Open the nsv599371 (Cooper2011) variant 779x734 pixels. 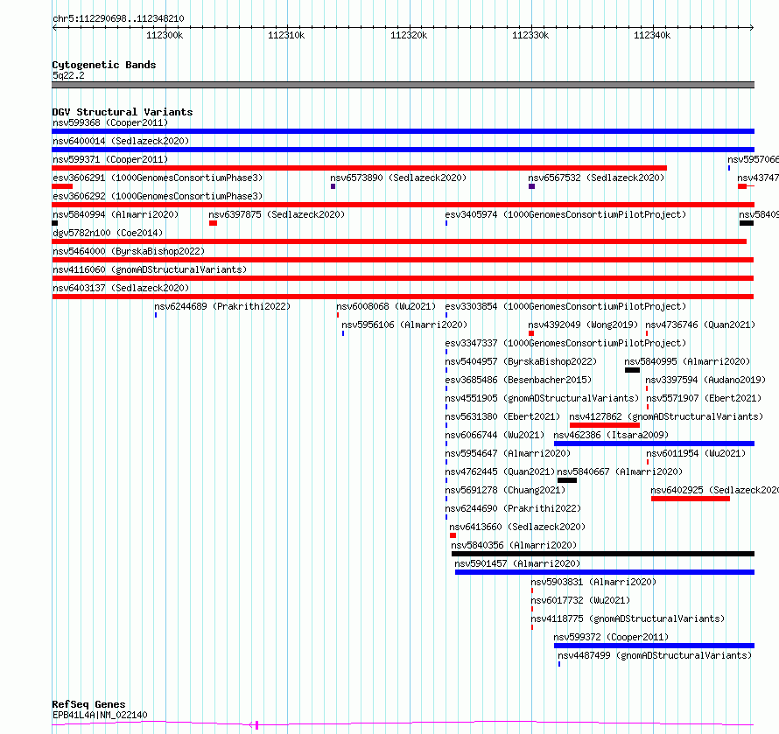[x=110, y=159]
